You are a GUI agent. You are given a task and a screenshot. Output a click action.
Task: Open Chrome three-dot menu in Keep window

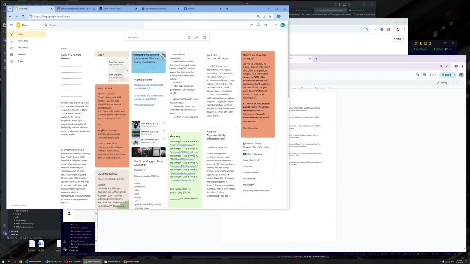click(285, 16)
